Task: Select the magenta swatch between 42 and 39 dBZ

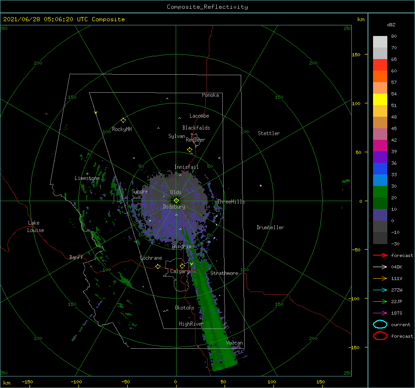Action: click(x=380, y=145)
